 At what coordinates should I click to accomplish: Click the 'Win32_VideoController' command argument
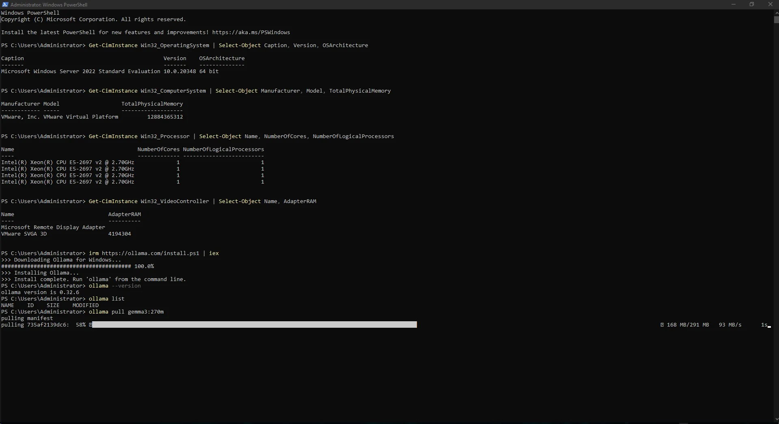pos(175,201)
